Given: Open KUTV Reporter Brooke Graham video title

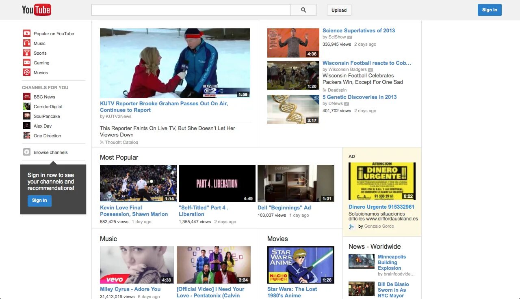Looking at the screenshot, I should (x=164, y=107).
